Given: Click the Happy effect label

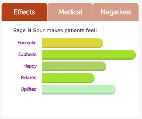Looking at the screenshot, I should click(30, 66).
